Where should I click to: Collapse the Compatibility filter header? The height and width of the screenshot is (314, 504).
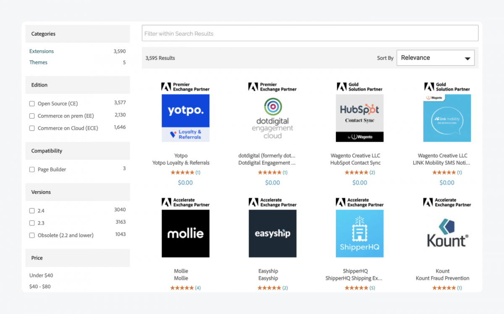pyautogui.click(x=78, y=151)
